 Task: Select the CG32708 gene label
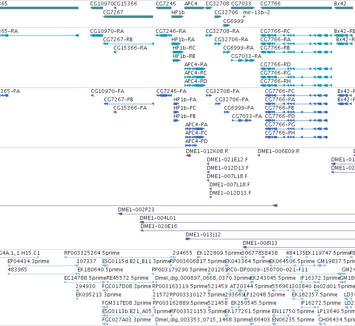(x=217, y=4)
